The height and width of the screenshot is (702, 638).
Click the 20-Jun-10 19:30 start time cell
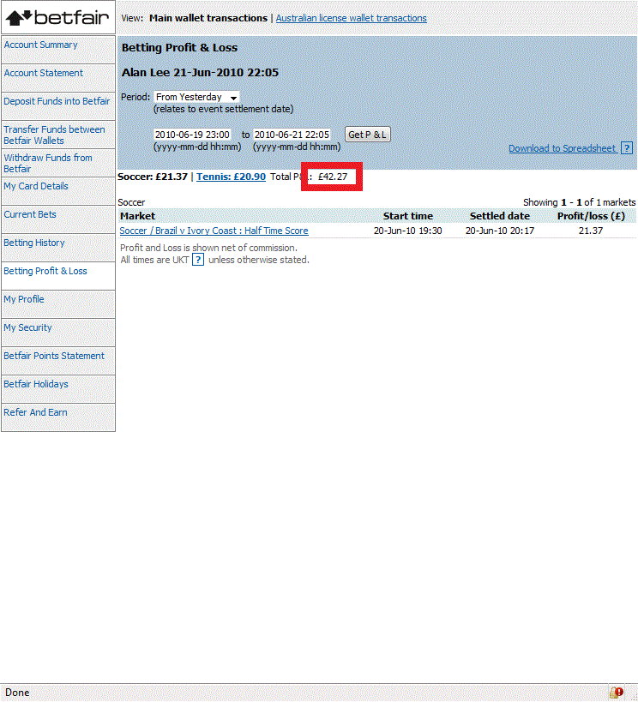tap(407, 231)
